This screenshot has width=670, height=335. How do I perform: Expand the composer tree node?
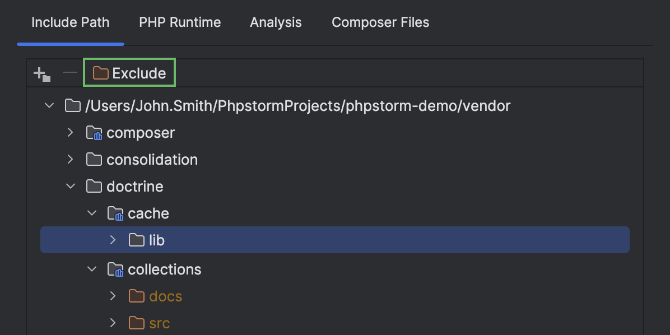(70, 133)
